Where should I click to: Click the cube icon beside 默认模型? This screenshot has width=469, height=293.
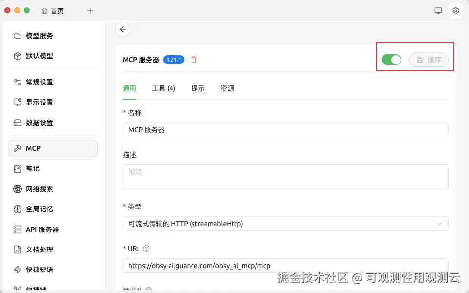(18, 56)
